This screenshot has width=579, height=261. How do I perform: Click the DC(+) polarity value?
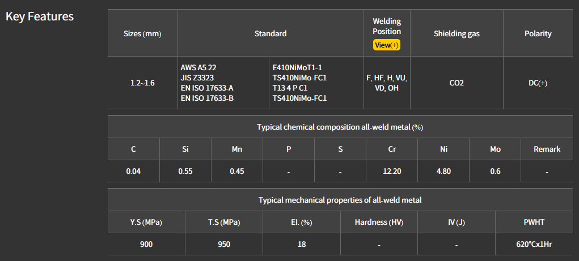(x=538, y=83)
